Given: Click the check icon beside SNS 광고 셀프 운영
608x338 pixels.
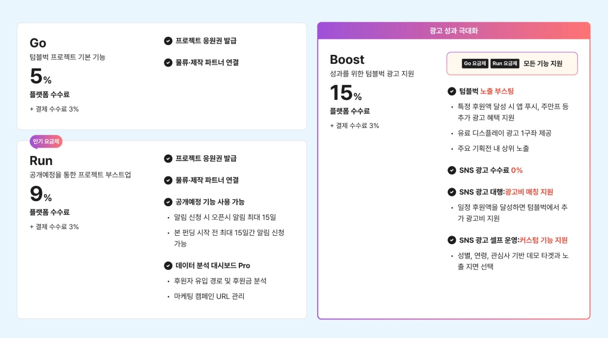Looking at the screenshot, I should tap(452, 241).
